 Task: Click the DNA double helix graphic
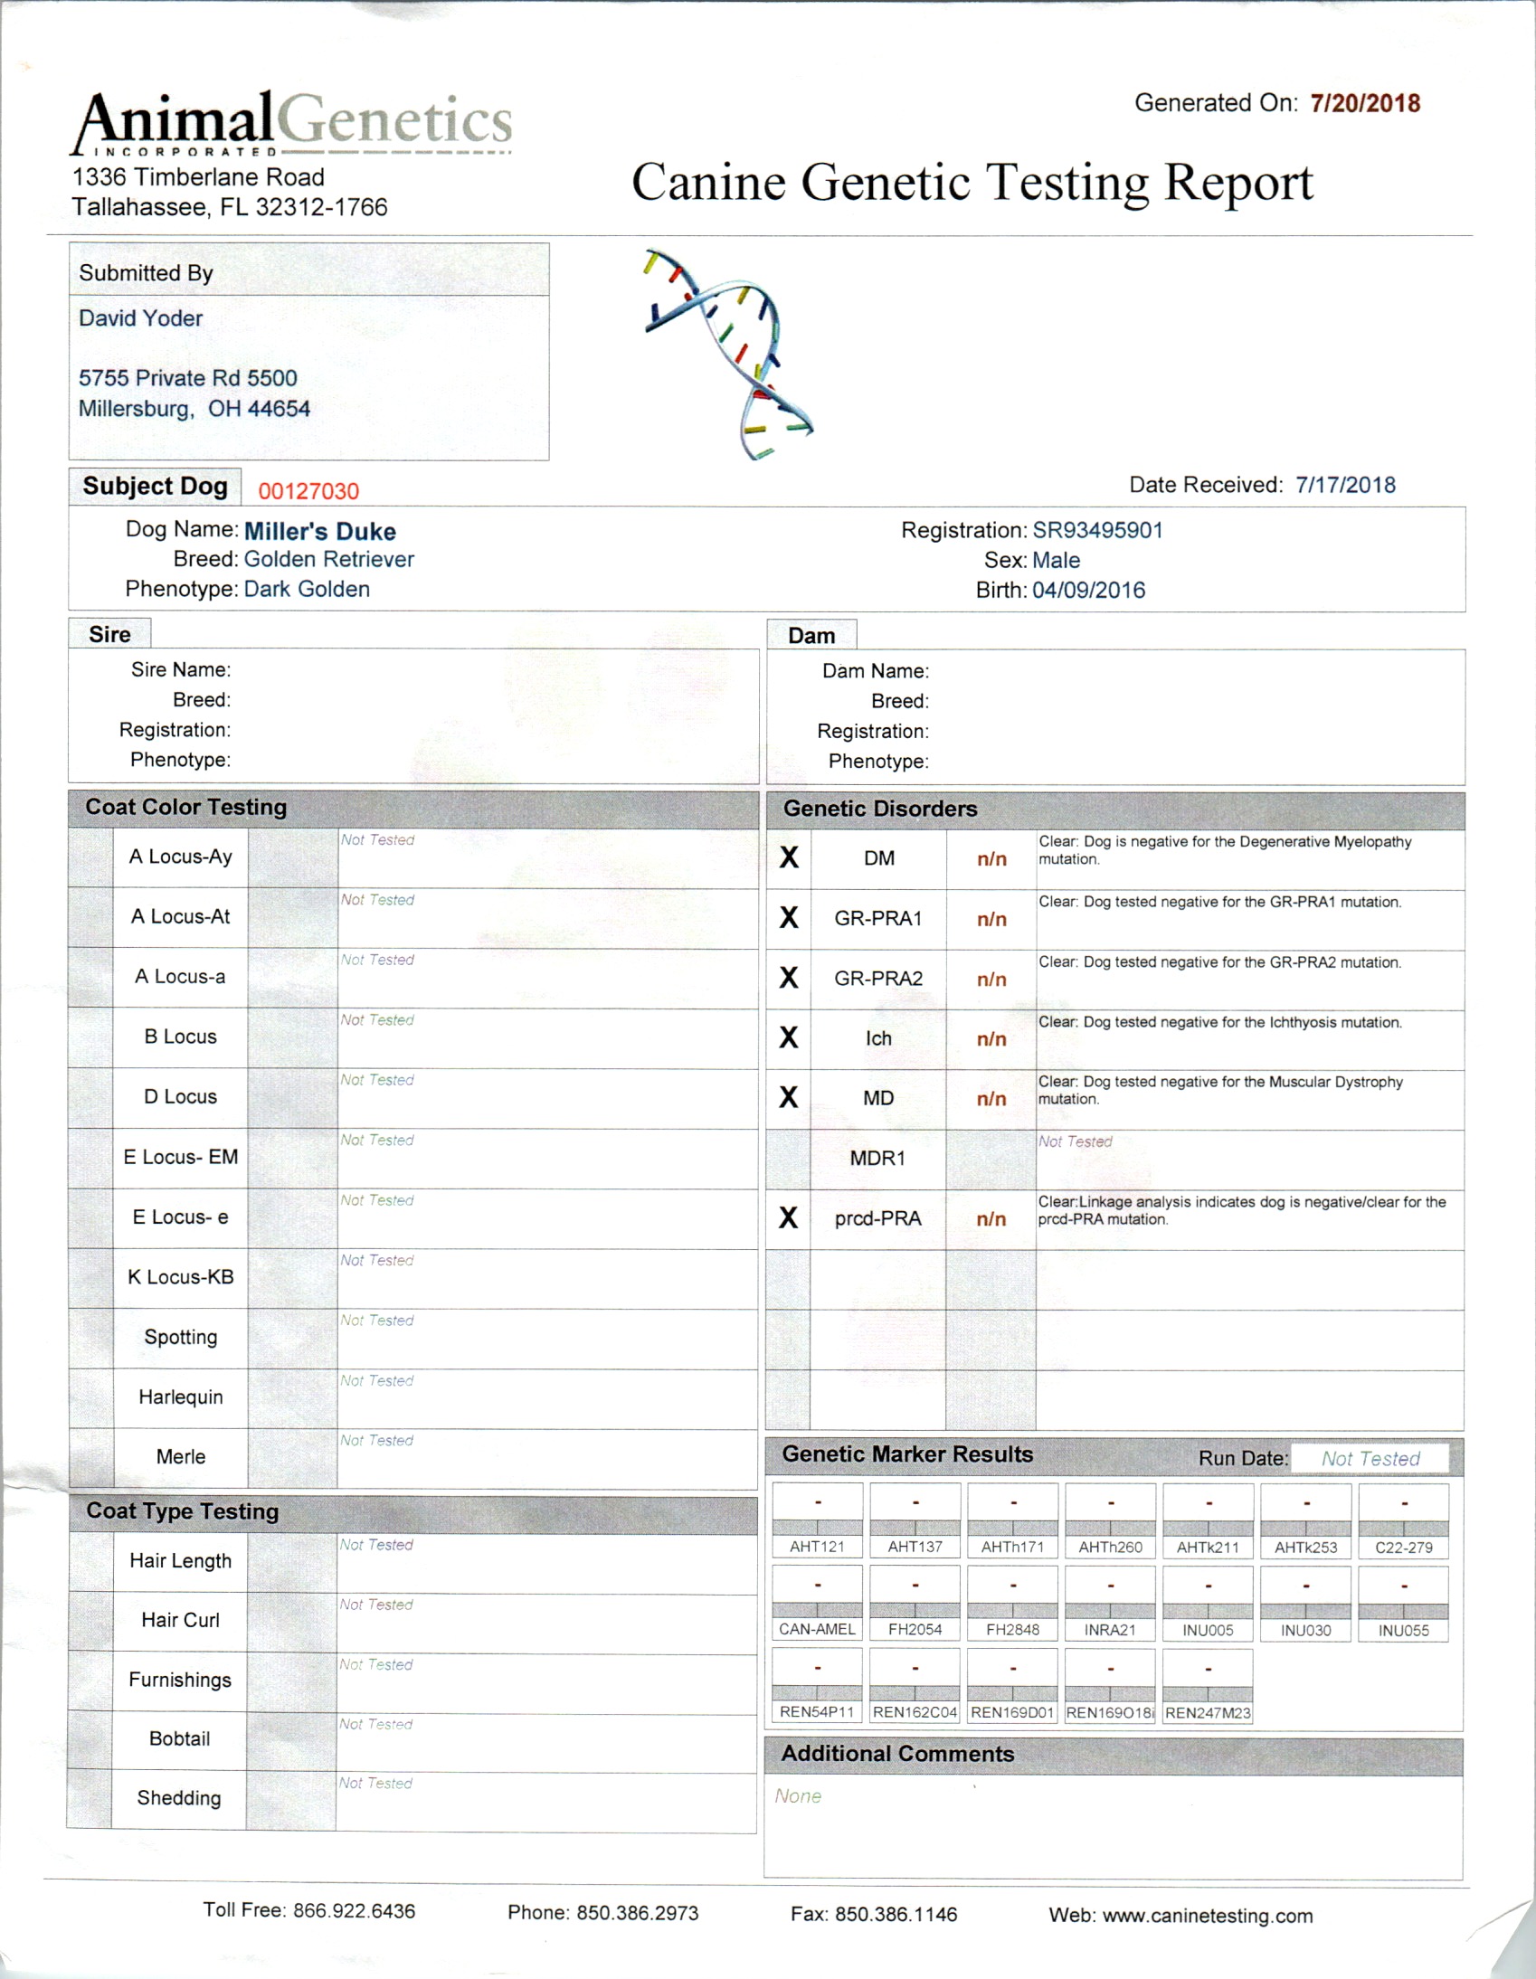tap(728, 353)
